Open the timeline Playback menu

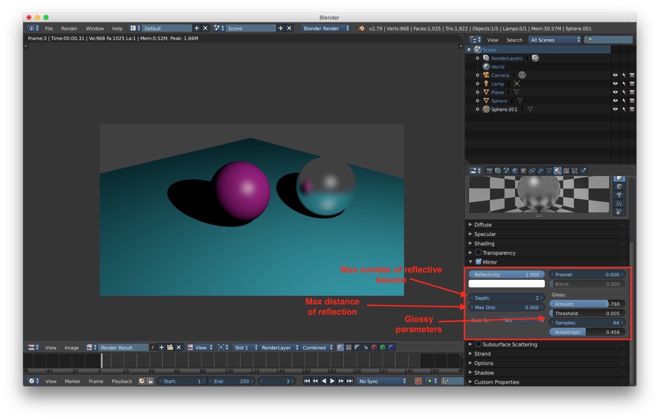(x=122, y=381)
